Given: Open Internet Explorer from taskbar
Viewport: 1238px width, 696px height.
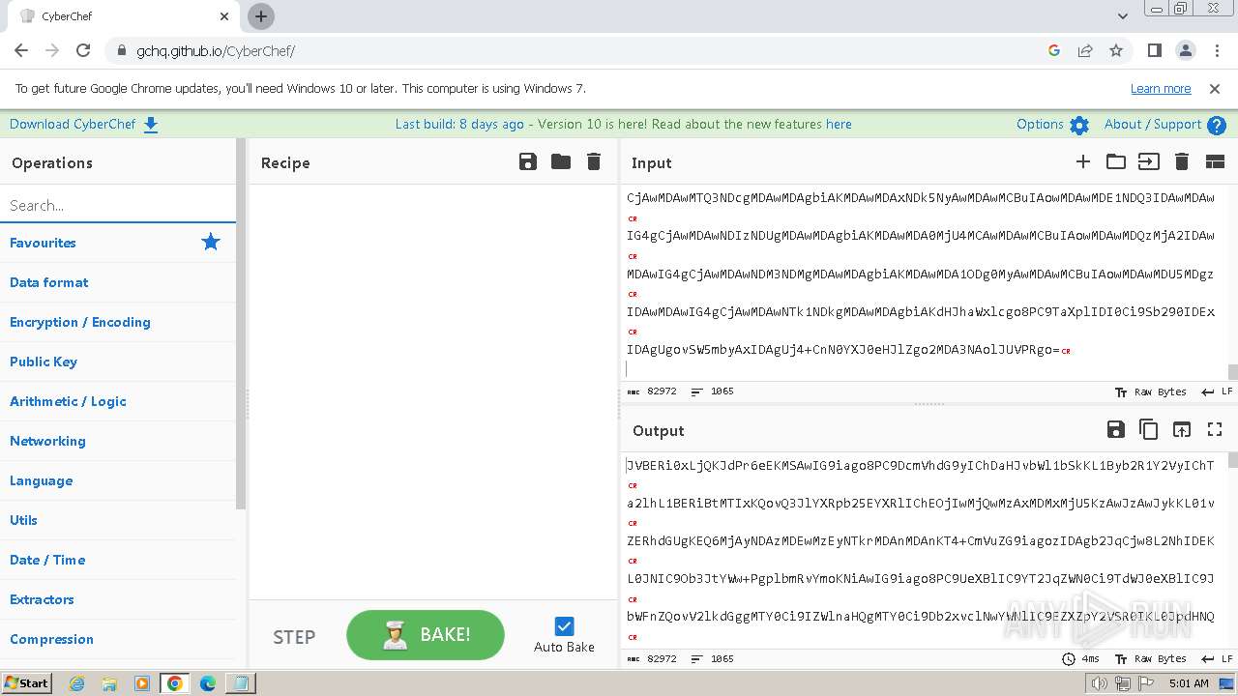Looking at the screenshot, I should point(76,683).
